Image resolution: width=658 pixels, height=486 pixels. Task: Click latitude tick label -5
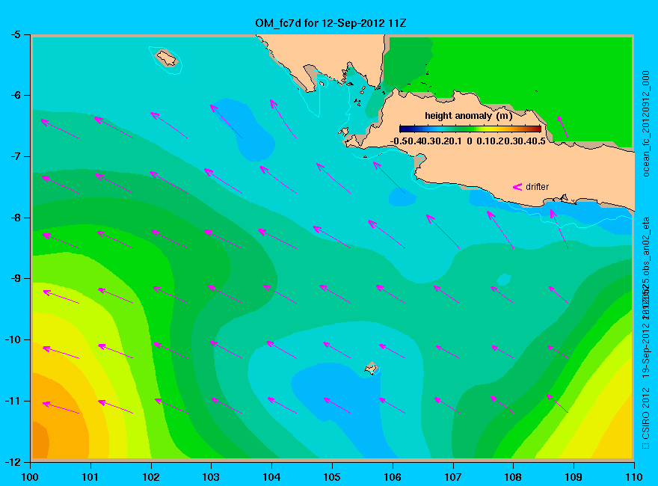tap(15, 34)
